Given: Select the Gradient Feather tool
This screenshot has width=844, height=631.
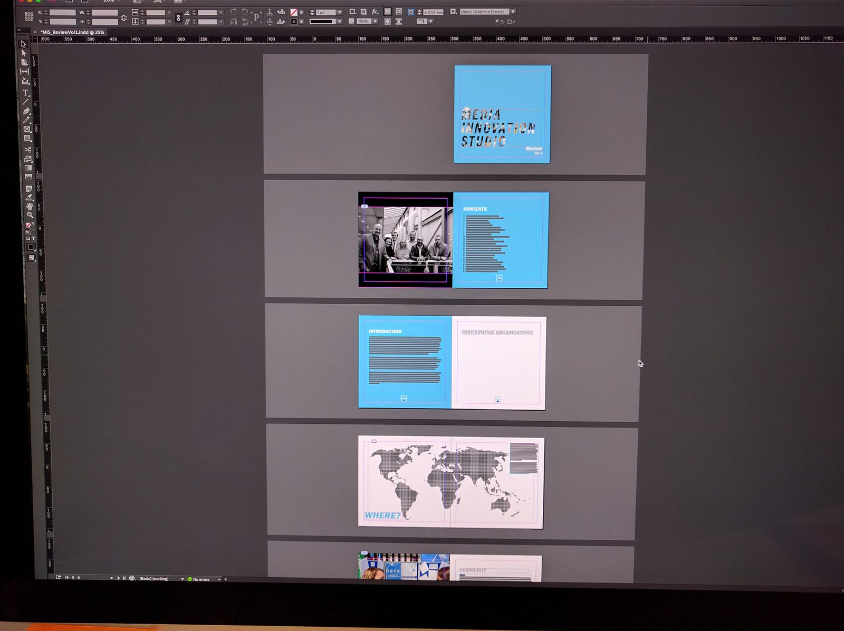Looking at the screenshot, I should (x=28, y=177).
